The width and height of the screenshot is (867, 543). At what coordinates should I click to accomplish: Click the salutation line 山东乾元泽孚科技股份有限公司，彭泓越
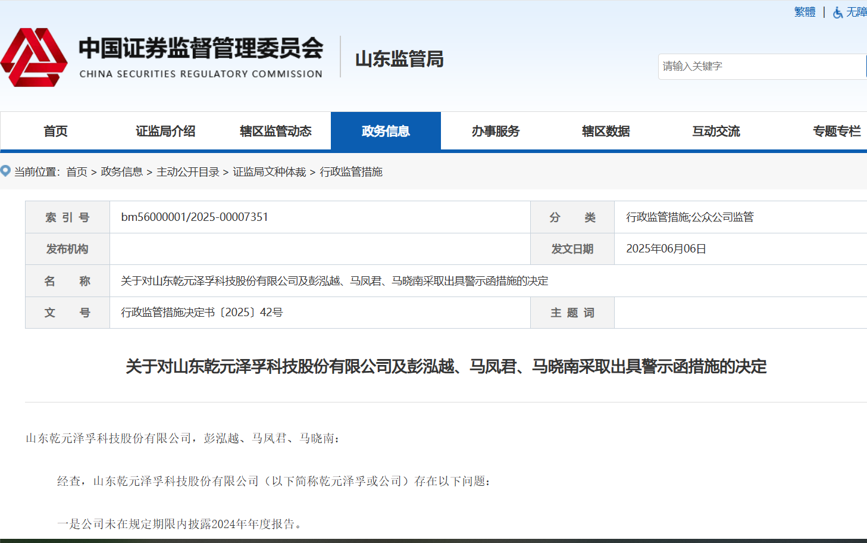pos(183,438)
